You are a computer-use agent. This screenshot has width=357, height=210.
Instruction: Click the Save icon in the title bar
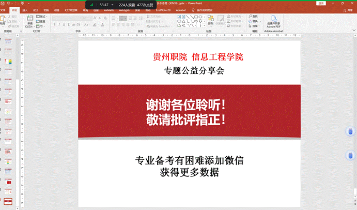point(3,3)
